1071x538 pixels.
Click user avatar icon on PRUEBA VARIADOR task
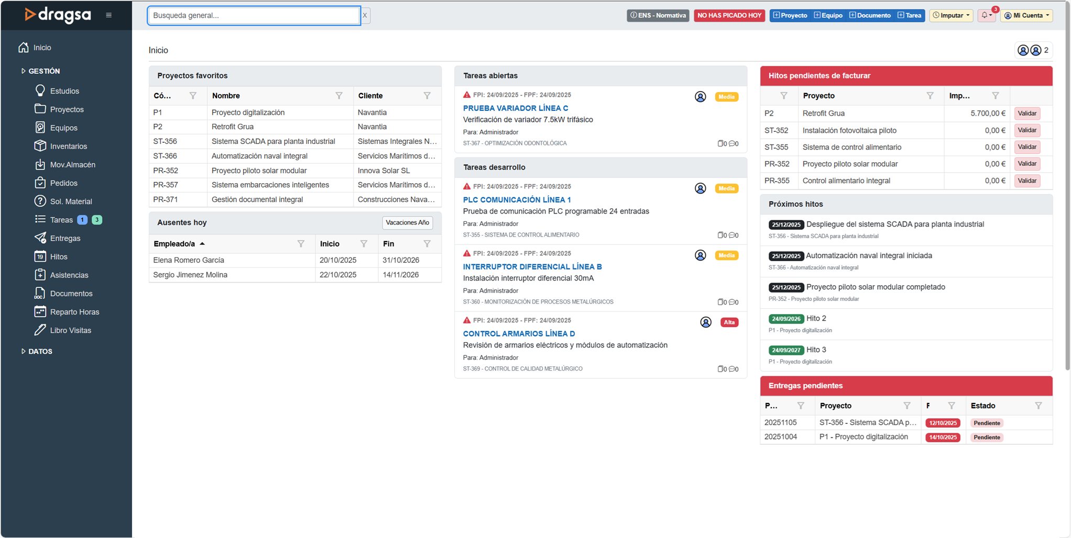(x=700, y=97)
